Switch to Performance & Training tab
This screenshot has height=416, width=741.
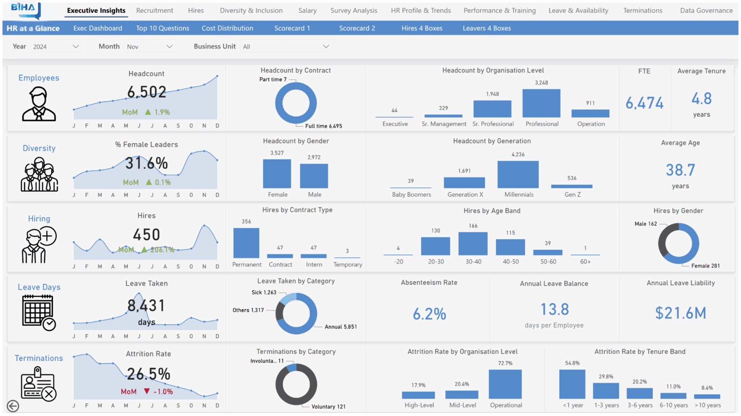(x=500, y=10)
